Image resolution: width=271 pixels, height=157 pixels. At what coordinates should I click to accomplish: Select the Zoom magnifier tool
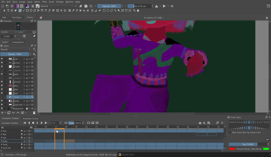(134, 11)
